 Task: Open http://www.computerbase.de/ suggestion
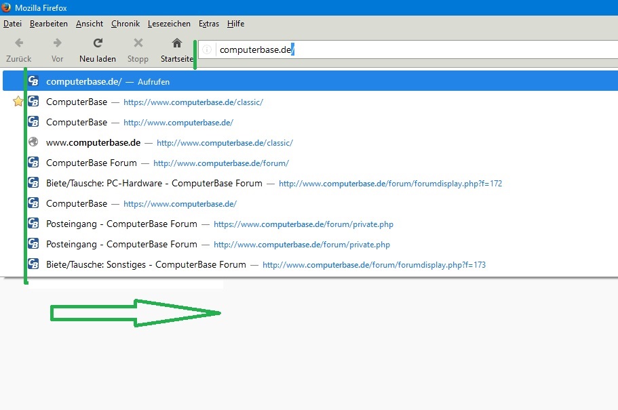tap(178, 123)
